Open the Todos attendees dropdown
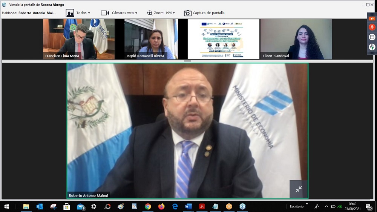Image resolution: width=377 pixels, height=212 pixels. 78,13
